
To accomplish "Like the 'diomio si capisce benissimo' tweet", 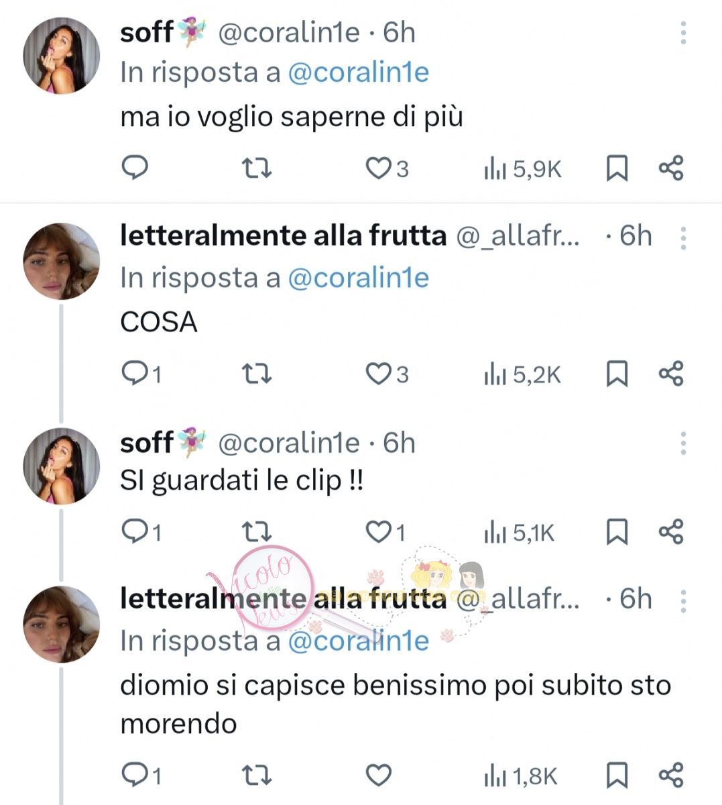I will tap(378, 775).
